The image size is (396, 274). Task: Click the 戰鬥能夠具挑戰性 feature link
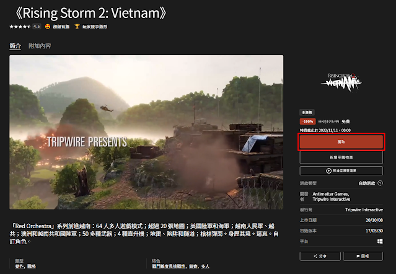tap(169, 267)
